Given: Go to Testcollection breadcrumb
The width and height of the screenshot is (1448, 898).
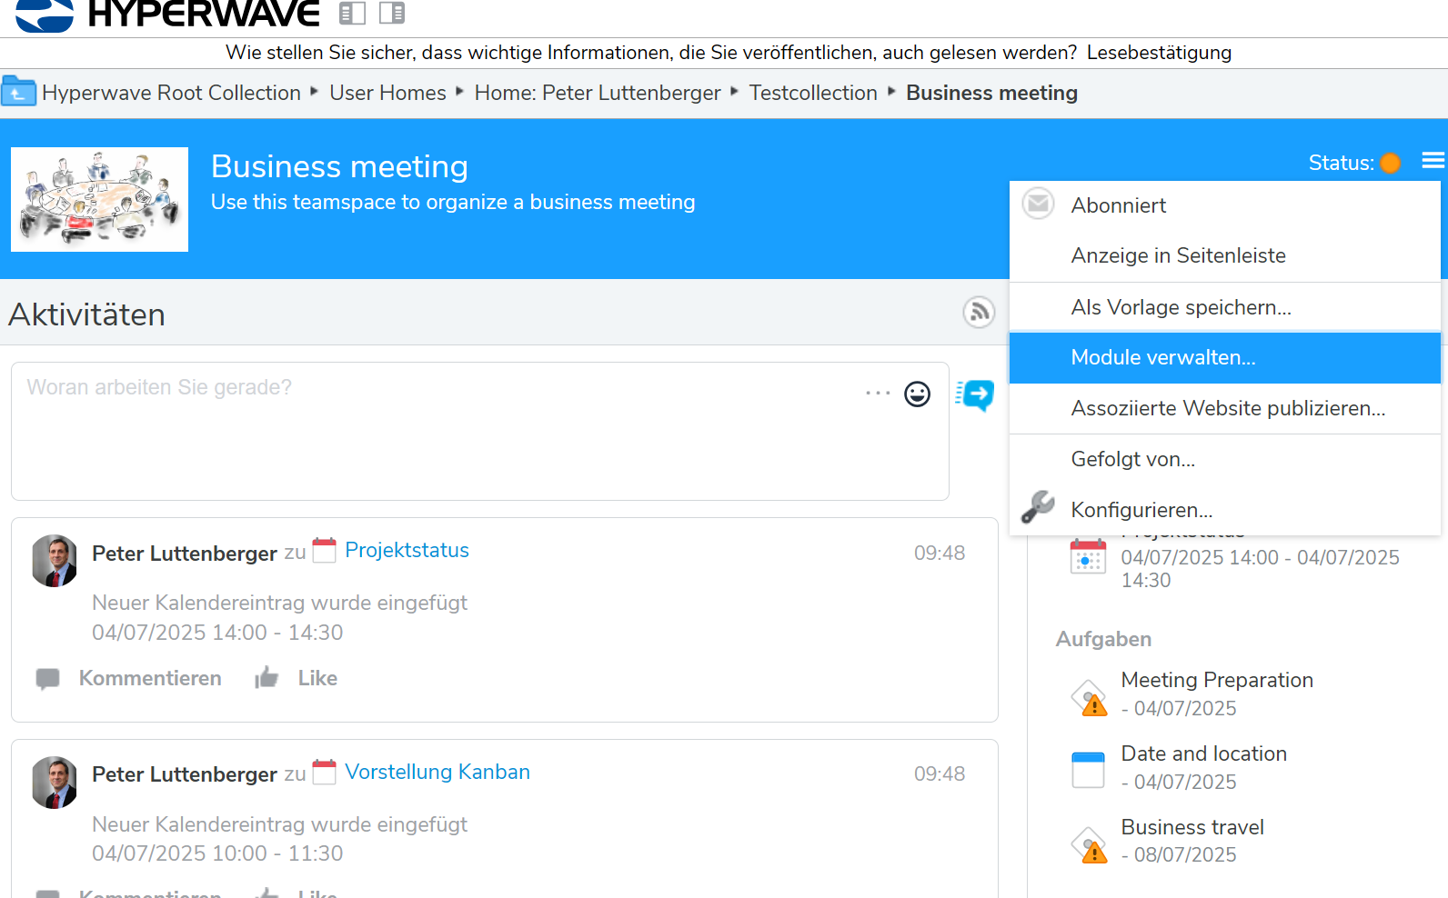Looking at the screenshot, I should [813, 93].
